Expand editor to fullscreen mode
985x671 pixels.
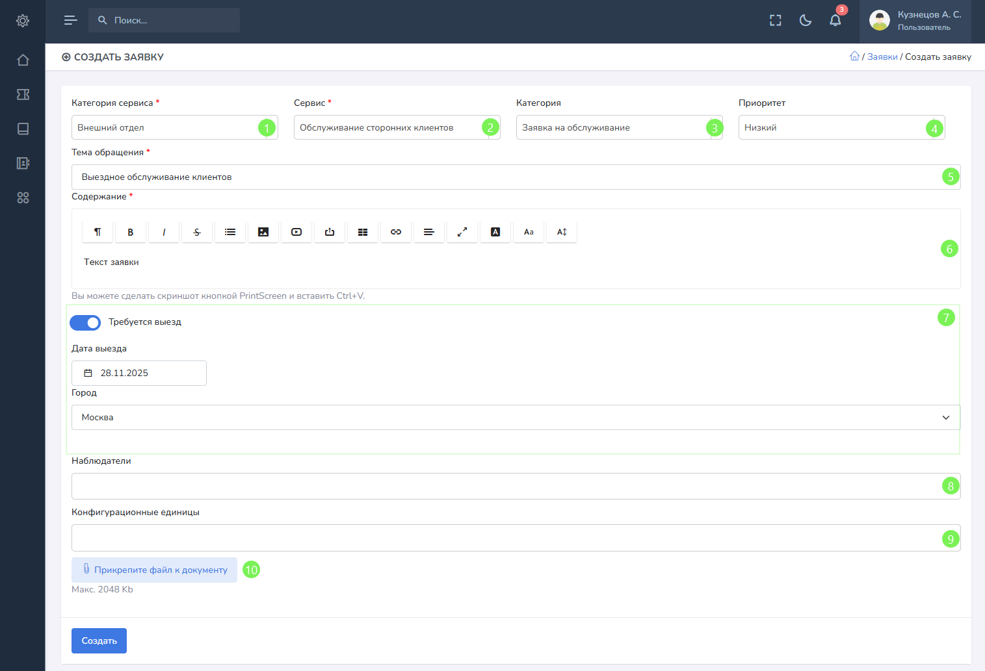click(x=462, y=232)
